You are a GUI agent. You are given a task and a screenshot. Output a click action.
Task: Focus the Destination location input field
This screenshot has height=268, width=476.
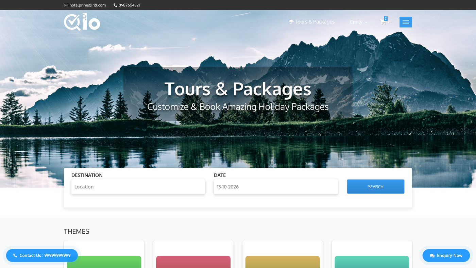[138, 187]
